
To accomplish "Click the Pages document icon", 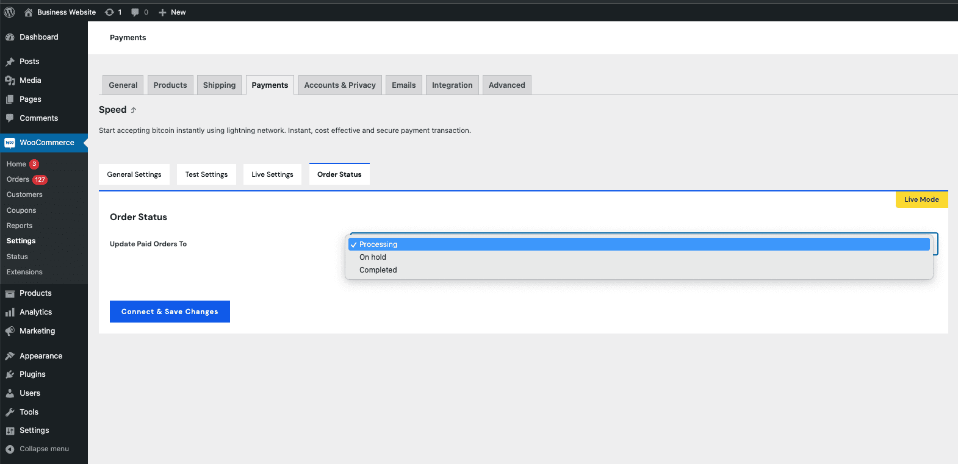I will (x=10, y=99).
